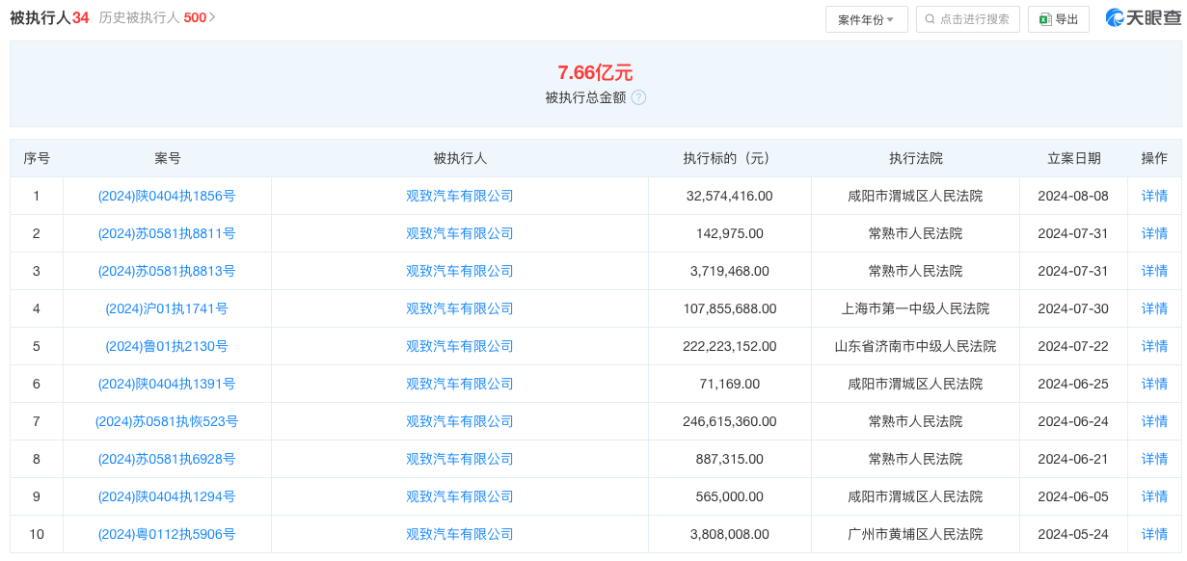This screenshot has width=1187, height=561.
Task: Click the 案号 column header
Action: click(167, 158)
